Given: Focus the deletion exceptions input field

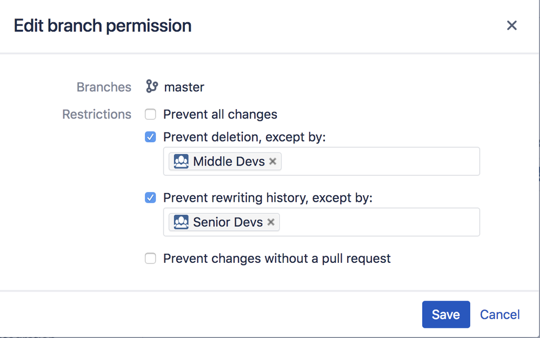Looking at the screenshot, I should (378, 161).
